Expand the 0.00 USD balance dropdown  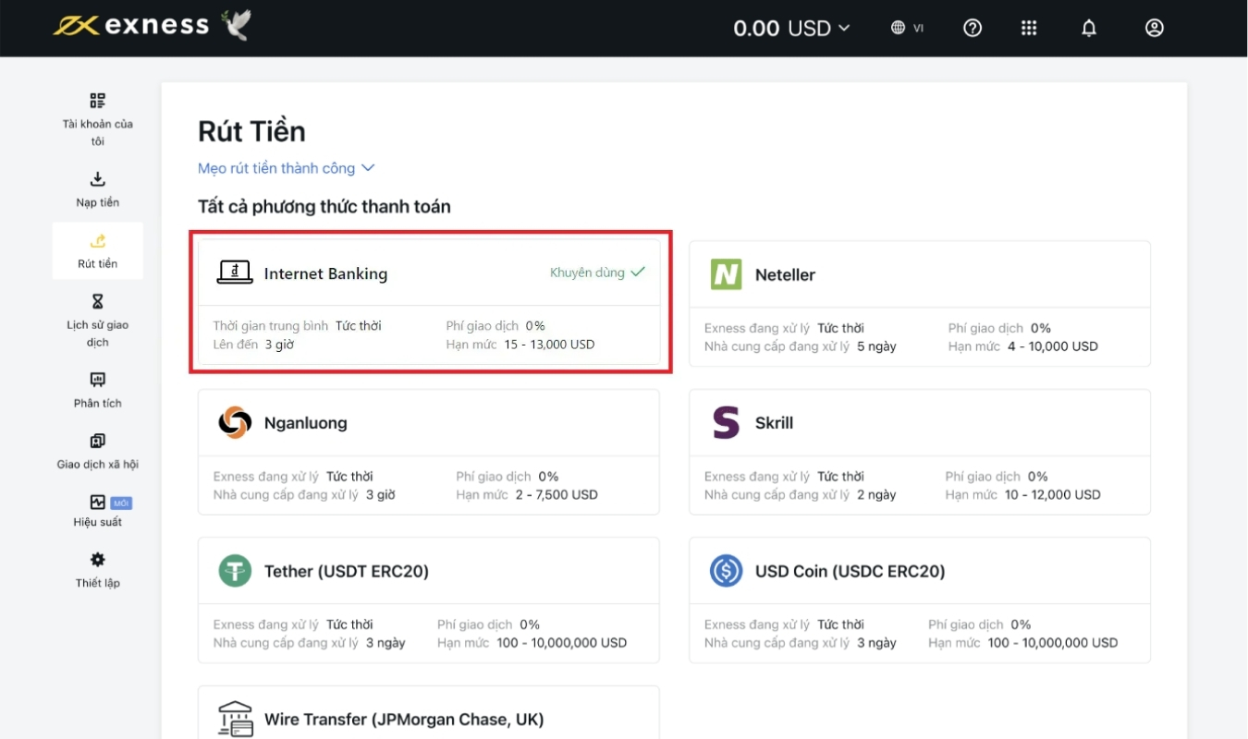(x=791, y=28)
